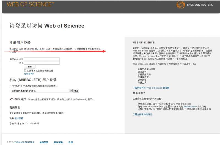The height and width of the screenshot is (145, 220).
Task: Open the ResearcherID link
Action: click(190, 106)
